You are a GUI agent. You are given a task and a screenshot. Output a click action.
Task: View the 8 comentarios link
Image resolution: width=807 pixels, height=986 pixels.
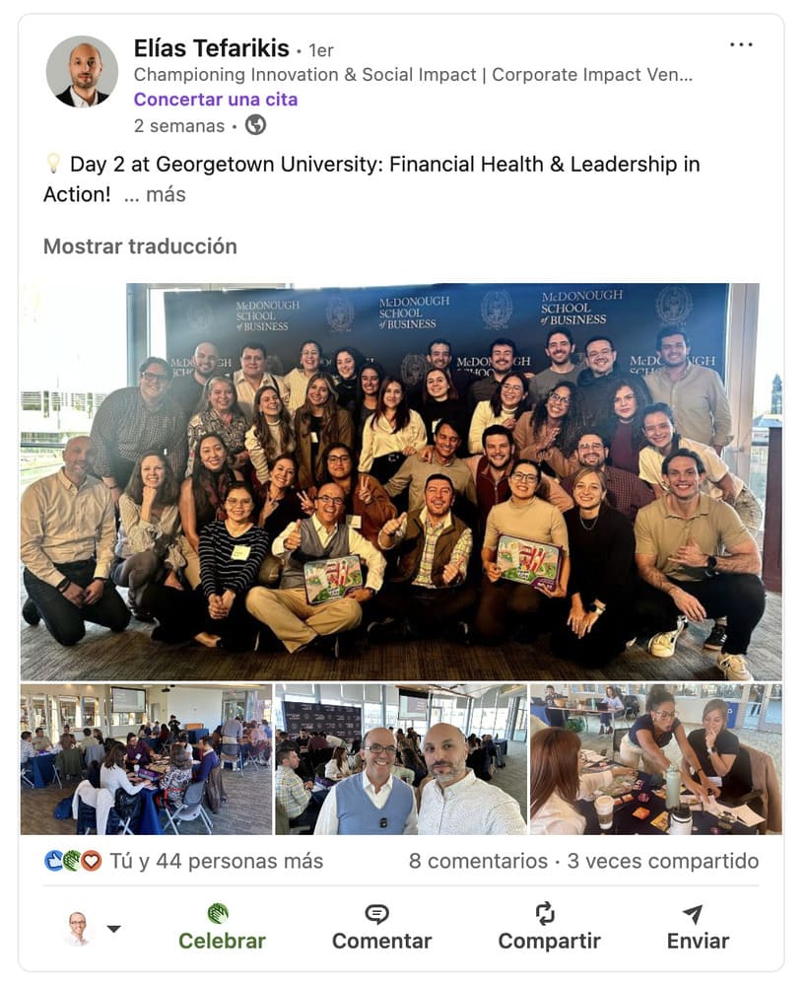click(x=478, y=861)
